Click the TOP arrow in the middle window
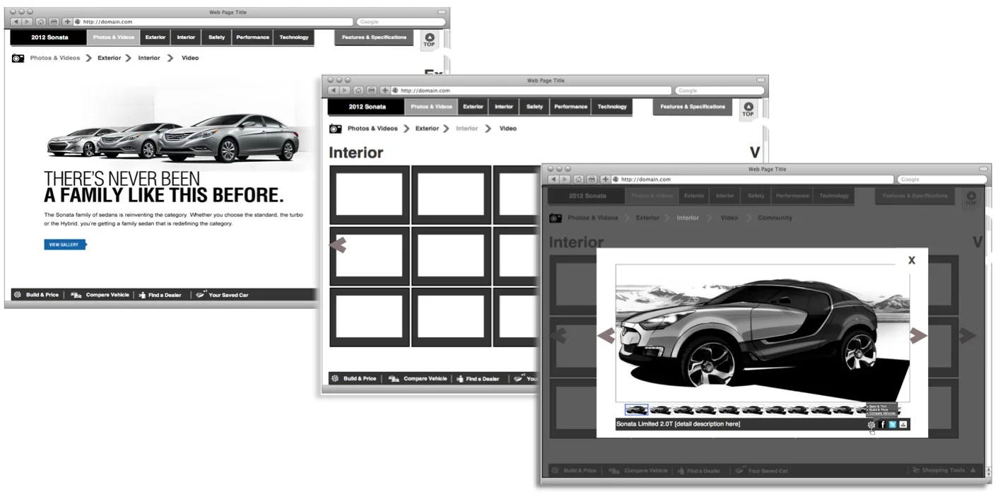Screen dimensions: 998x497 tap(748, 110)
